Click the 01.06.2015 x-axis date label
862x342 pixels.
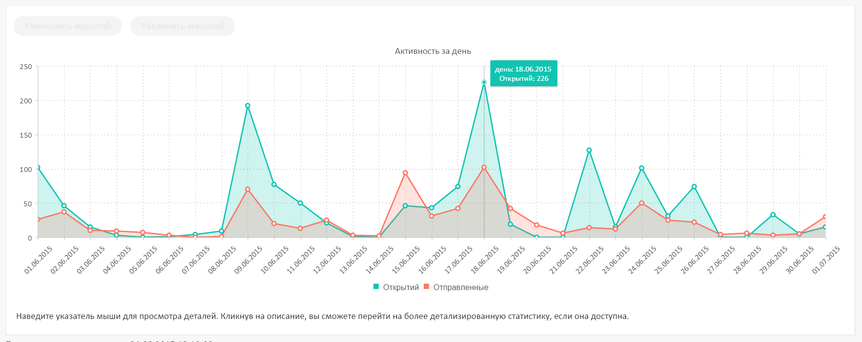[38, 260]
